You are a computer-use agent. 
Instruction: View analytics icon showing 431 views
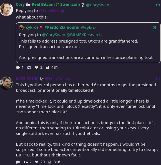pos(48,67)
